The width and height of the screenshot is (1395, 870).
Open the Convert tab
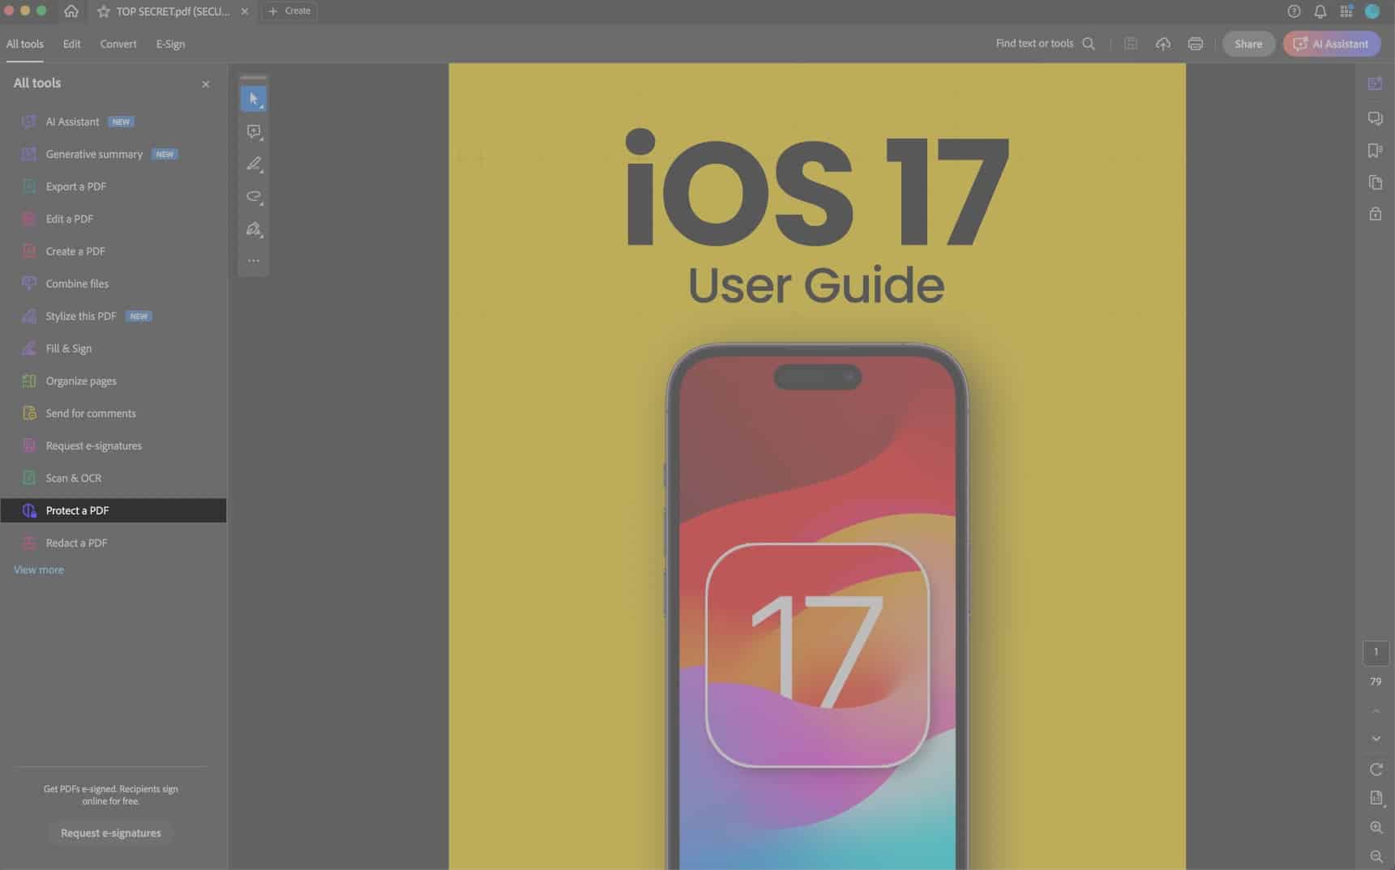pyautogui.click(x=118, y=44)
